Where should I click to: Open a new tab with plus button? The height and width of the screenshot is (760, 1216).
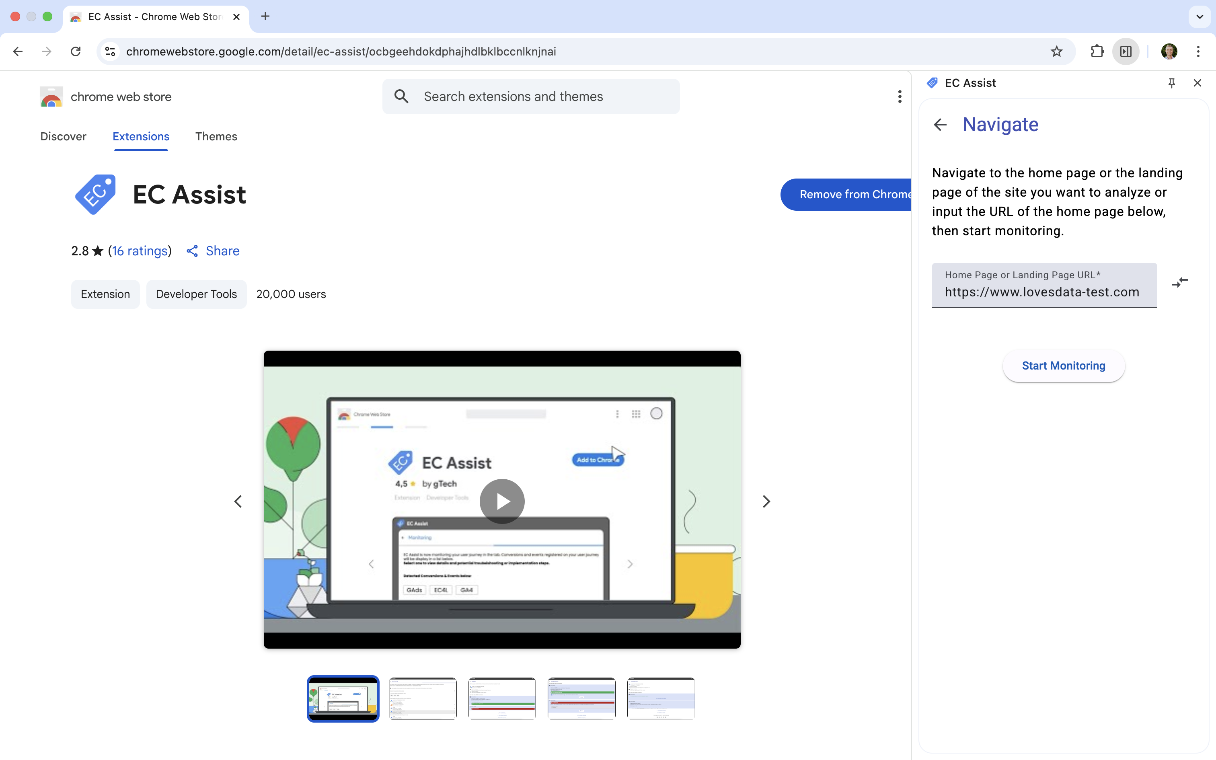click(265, 16)
